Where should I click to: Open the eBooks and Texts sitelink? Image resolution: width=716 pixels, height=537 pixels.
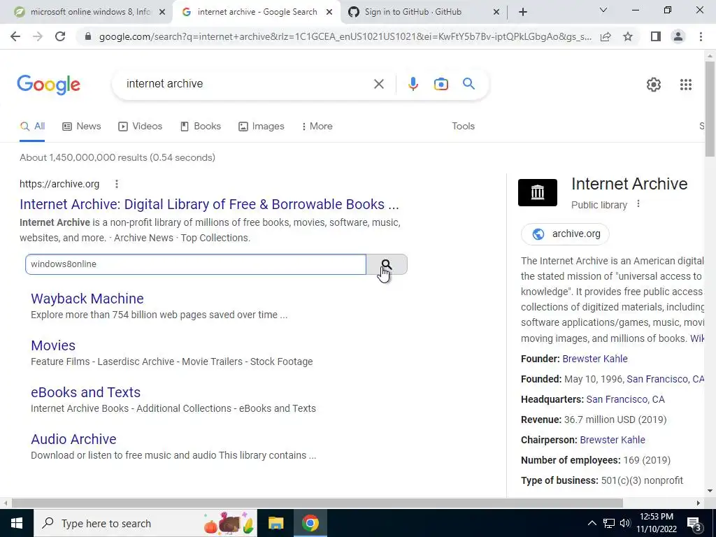point(85,392)
